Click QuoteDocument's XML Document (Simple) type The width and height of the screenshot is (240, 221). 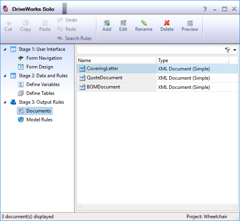(184, 78)
